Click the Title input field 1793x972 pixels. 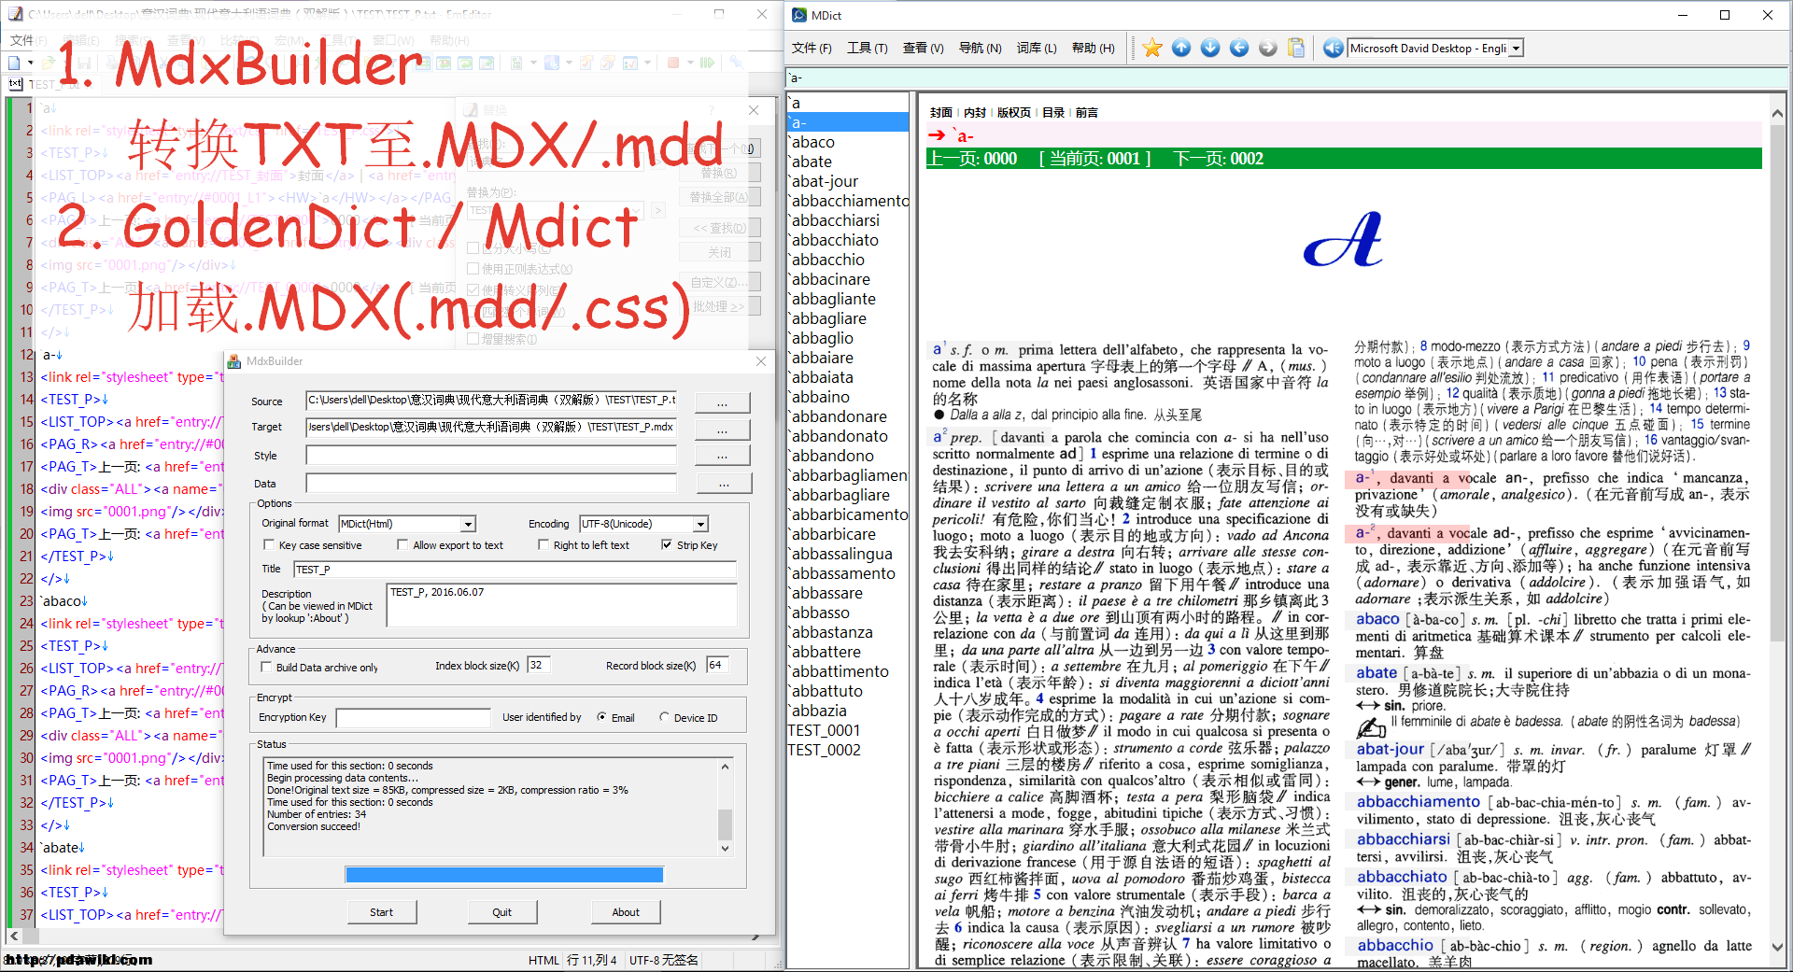point(515,570)
